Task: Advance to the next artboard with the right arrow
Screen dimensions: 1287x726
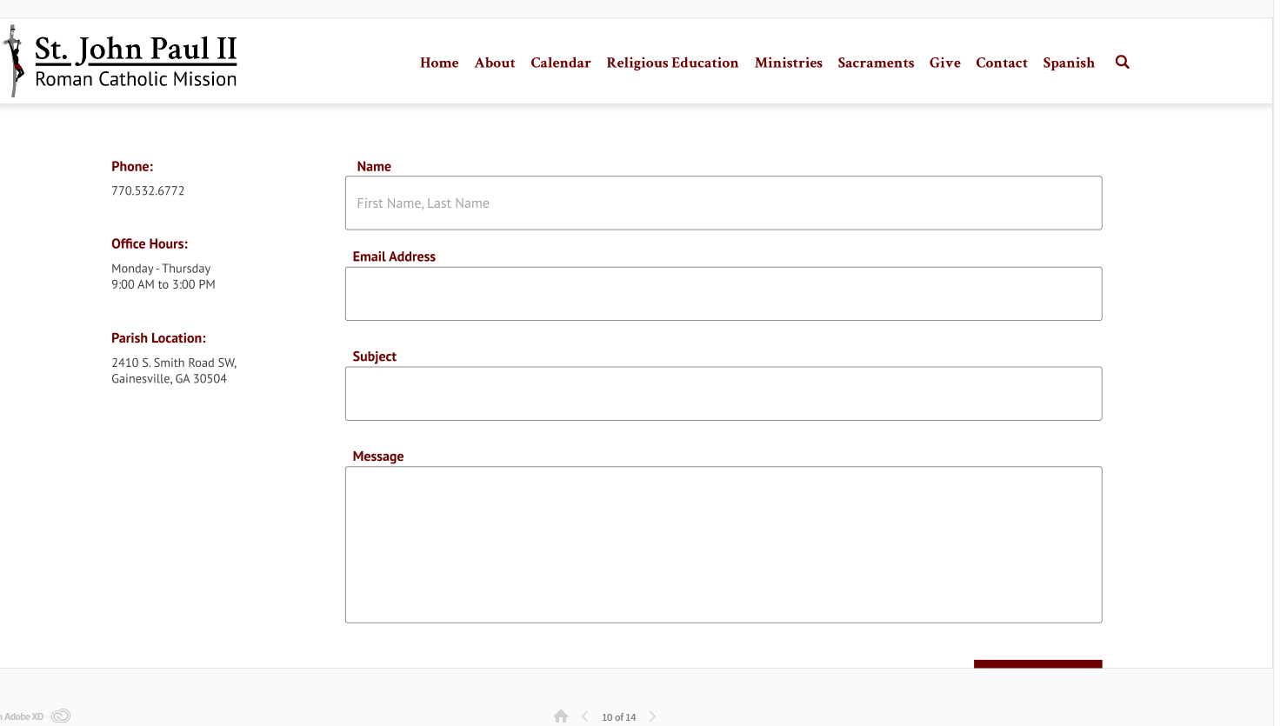Action: coord(652,716)
